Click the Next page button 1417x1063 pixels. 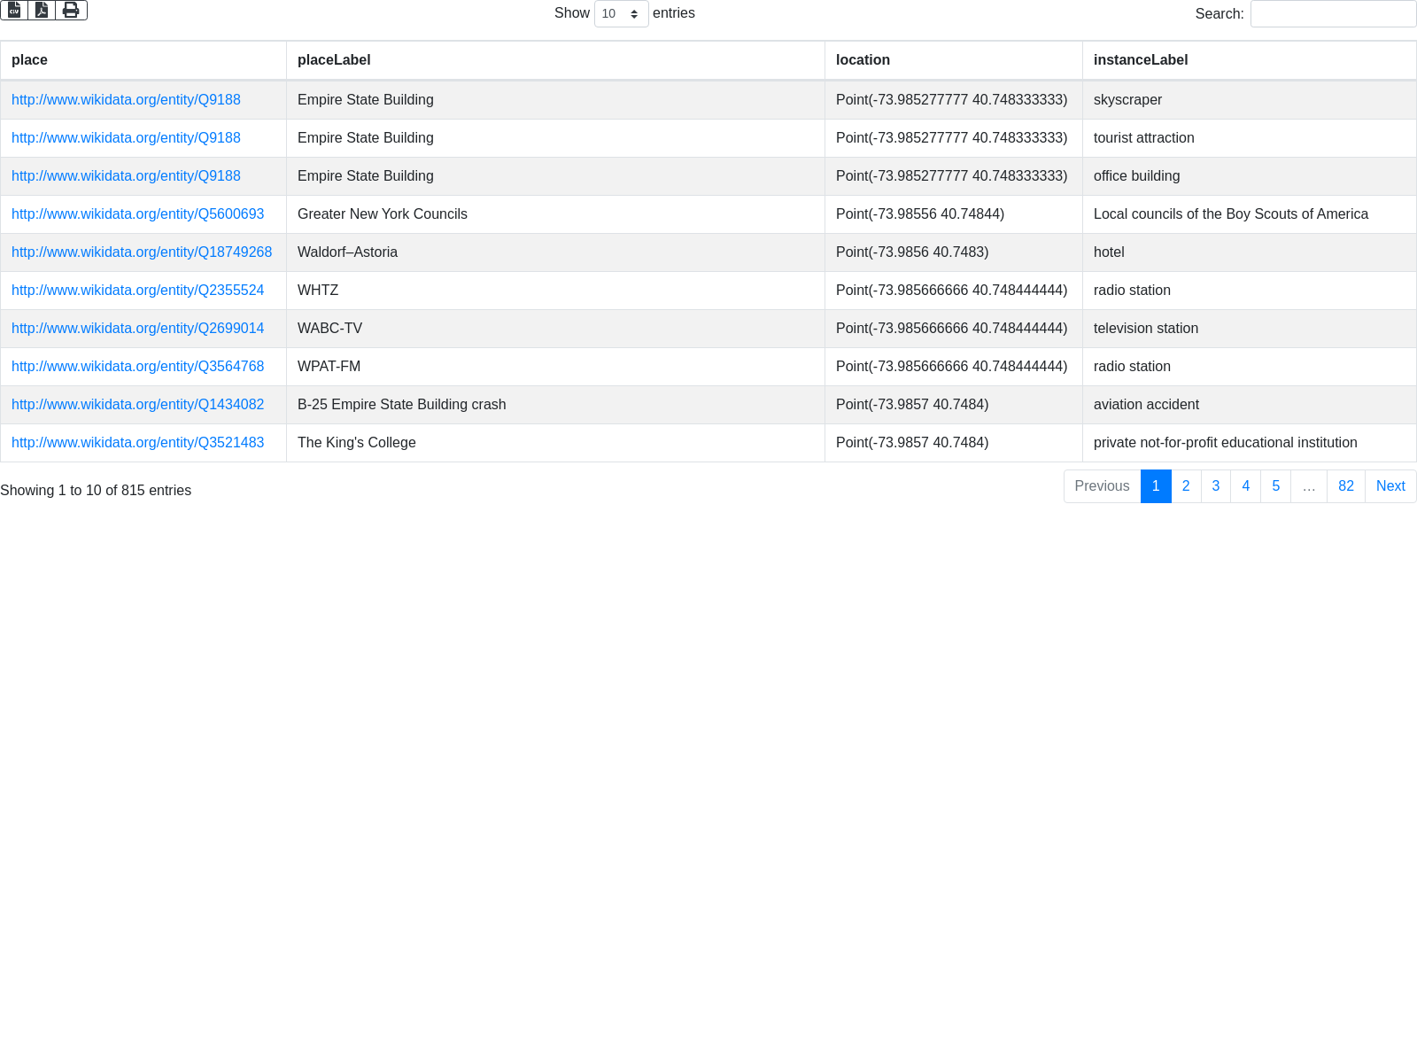click(x=1390, y=486)
